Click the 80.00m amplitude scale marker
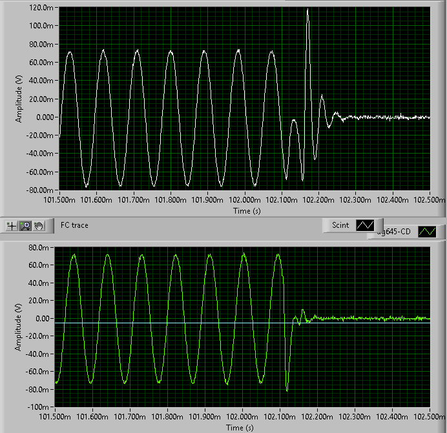 click(41, 45)
